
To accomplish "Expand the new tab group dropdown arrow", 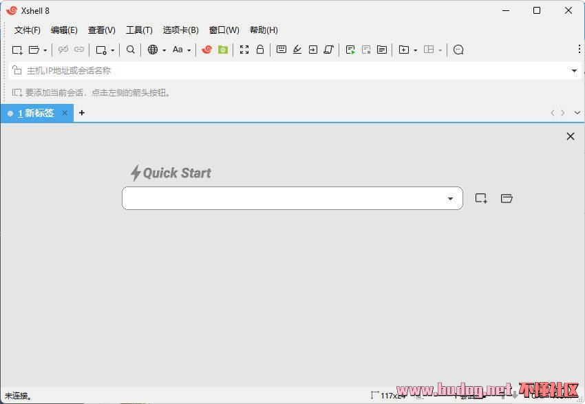I will [415, 50].
